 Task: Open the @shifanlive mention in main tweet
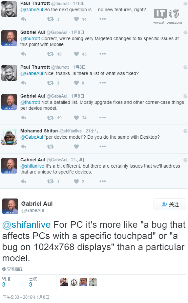click(27, 225)
